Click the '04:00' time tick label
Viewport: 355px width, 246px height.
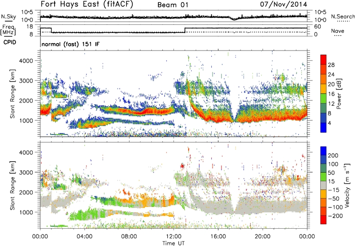coord(85,237)
